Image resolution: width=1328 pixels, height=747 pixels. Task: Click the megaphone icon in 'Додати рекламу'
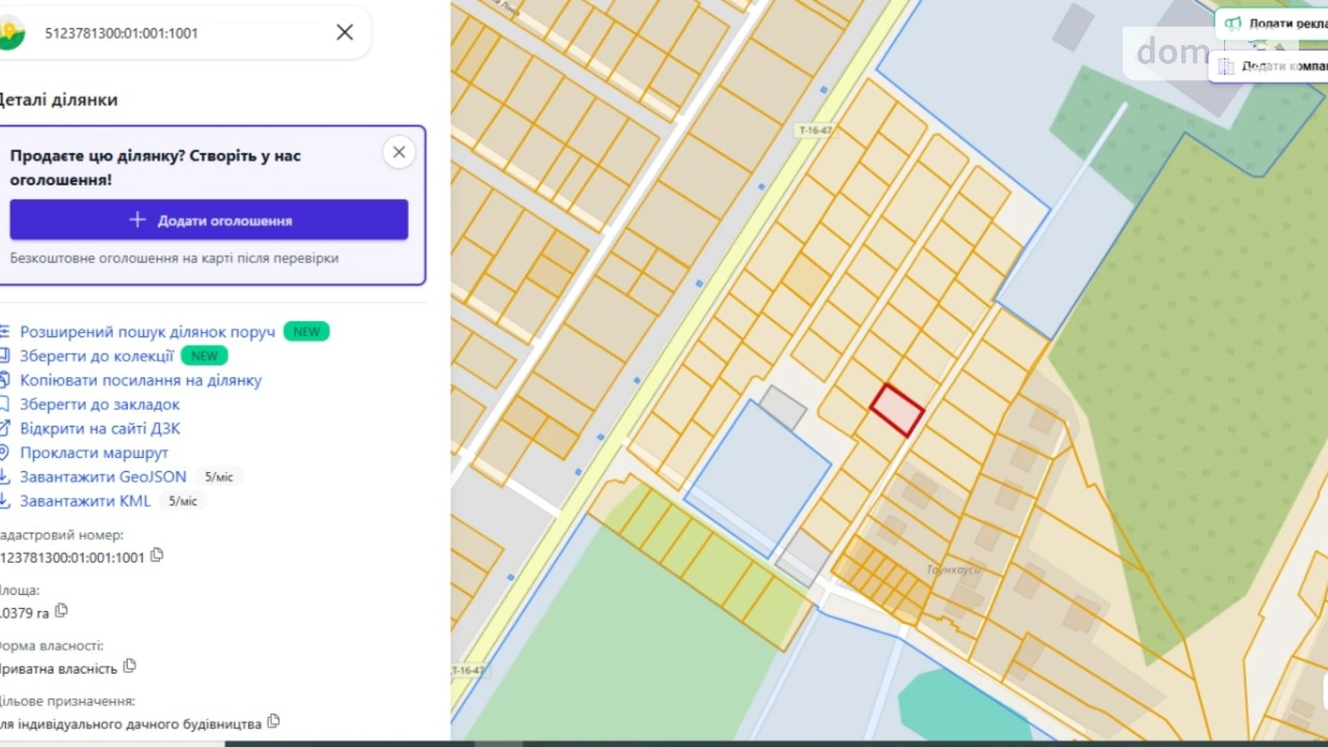[x=1233, y=24]
